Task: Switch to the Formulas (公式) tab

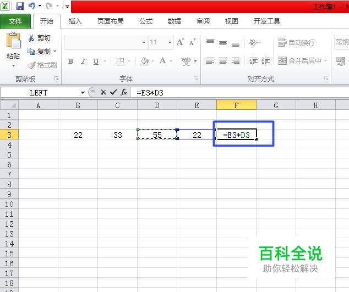Action: (x=146, y=21)
